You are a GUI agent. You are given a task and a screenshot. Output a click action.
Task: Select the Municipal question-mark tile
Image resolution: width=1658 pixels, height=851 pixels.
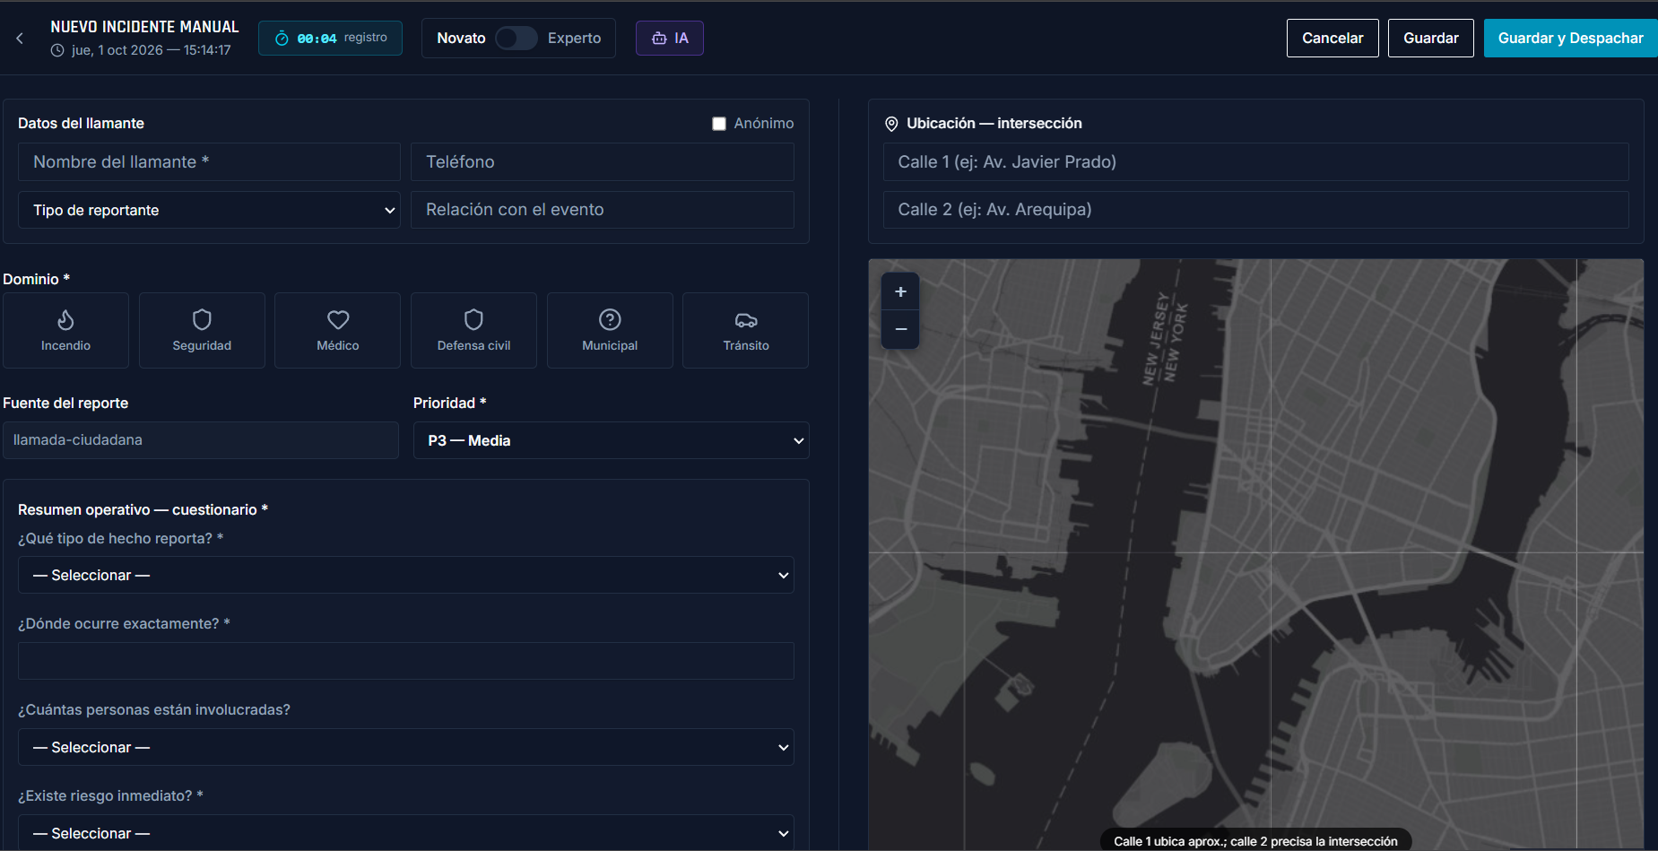click(610, 330)
